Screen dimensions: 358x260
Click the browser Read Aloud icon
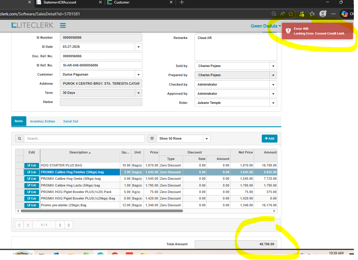[x=282, y=14]
